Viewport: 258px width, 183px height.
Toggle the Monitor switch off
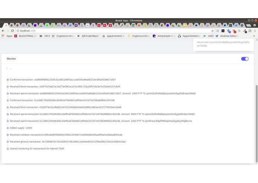click(x=245, y=59)
